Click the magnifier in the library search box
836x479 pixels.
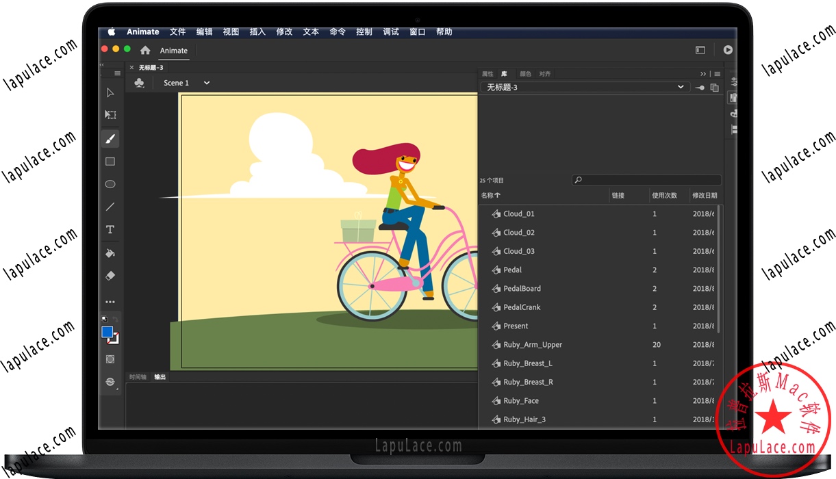577,179
